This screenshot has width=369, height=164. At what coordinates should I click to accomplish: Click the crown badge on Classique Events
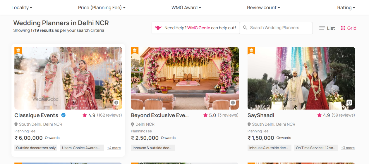click(18, 51)
